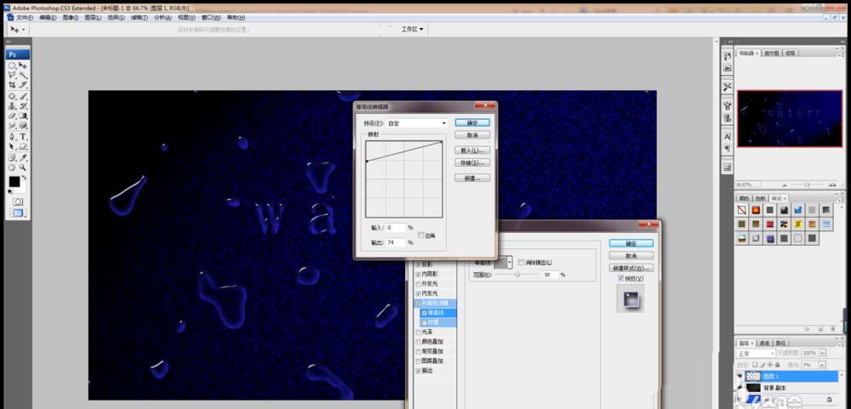
Task: Open the layer blend mode 正常 dropdown
Action: pos(756,352)
